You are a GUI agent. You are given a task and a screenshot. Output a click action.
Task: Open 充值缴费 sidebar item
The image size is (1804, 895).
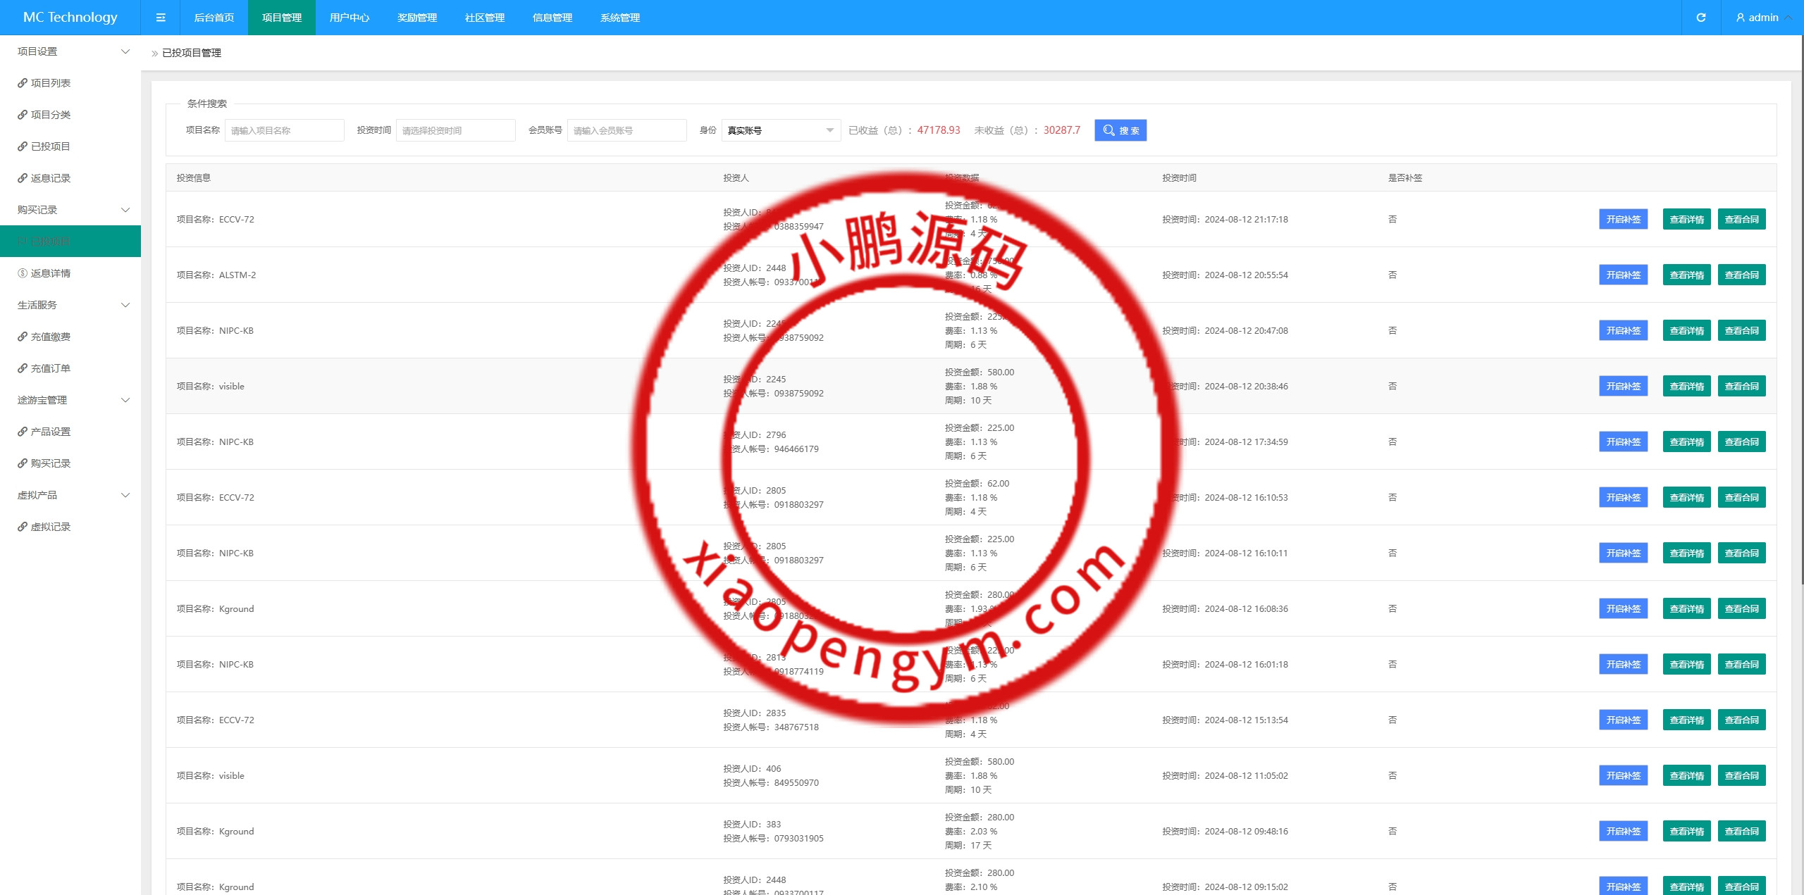pyautogui.click(x=50, y=337)
